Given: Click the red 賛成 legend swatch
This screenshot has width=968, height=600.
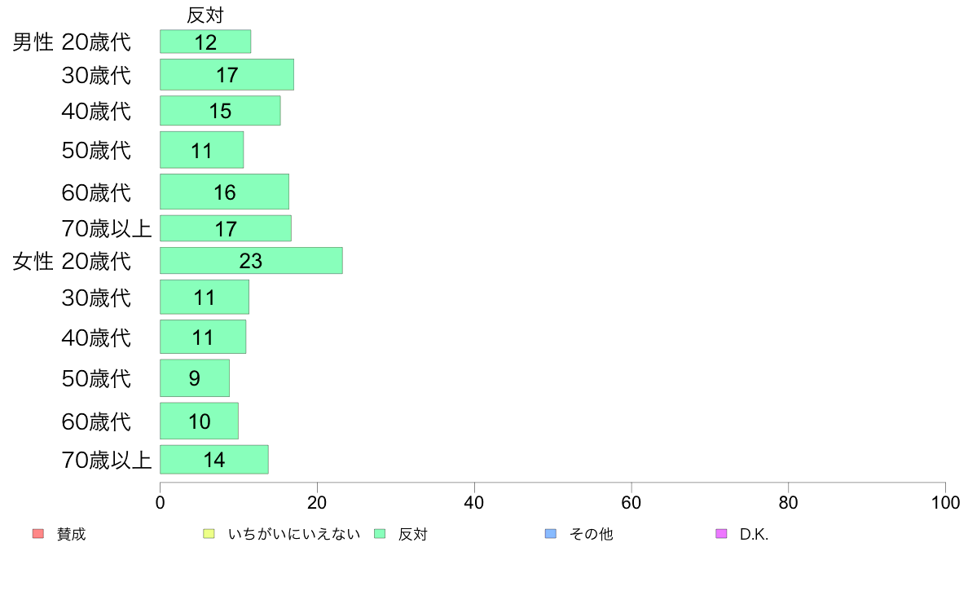Looking at the screenshot, I should click(38, 533).
